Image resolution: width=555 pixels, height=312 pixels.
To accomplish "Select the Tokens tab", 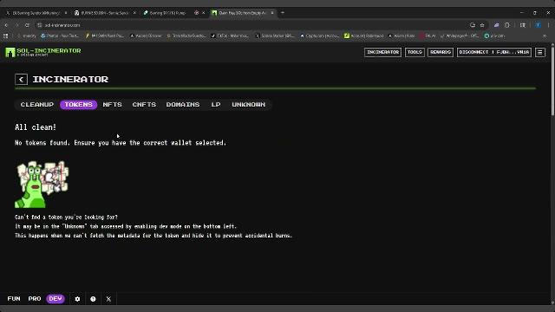I will tap(79, 105).
